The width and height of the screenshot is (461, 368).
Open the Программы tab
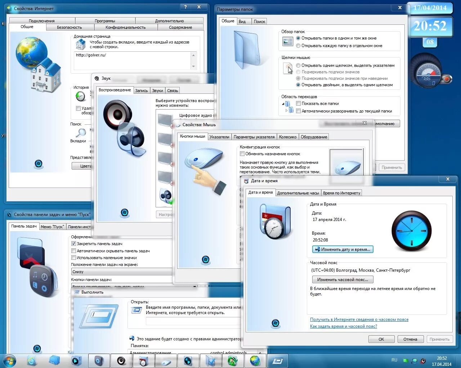(x=105, y=21)
